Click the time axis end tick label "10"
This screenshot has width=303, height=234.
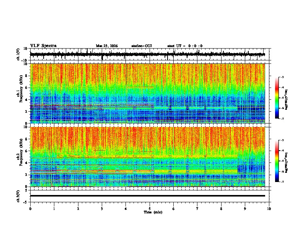click(269, 209)
